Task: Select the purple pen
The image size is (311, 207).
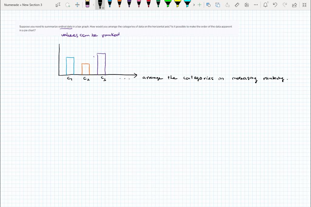Action: 129,4
